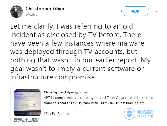
Task: Visit the @cglyer handle under the header name
Action: click(x=32, y=15)
